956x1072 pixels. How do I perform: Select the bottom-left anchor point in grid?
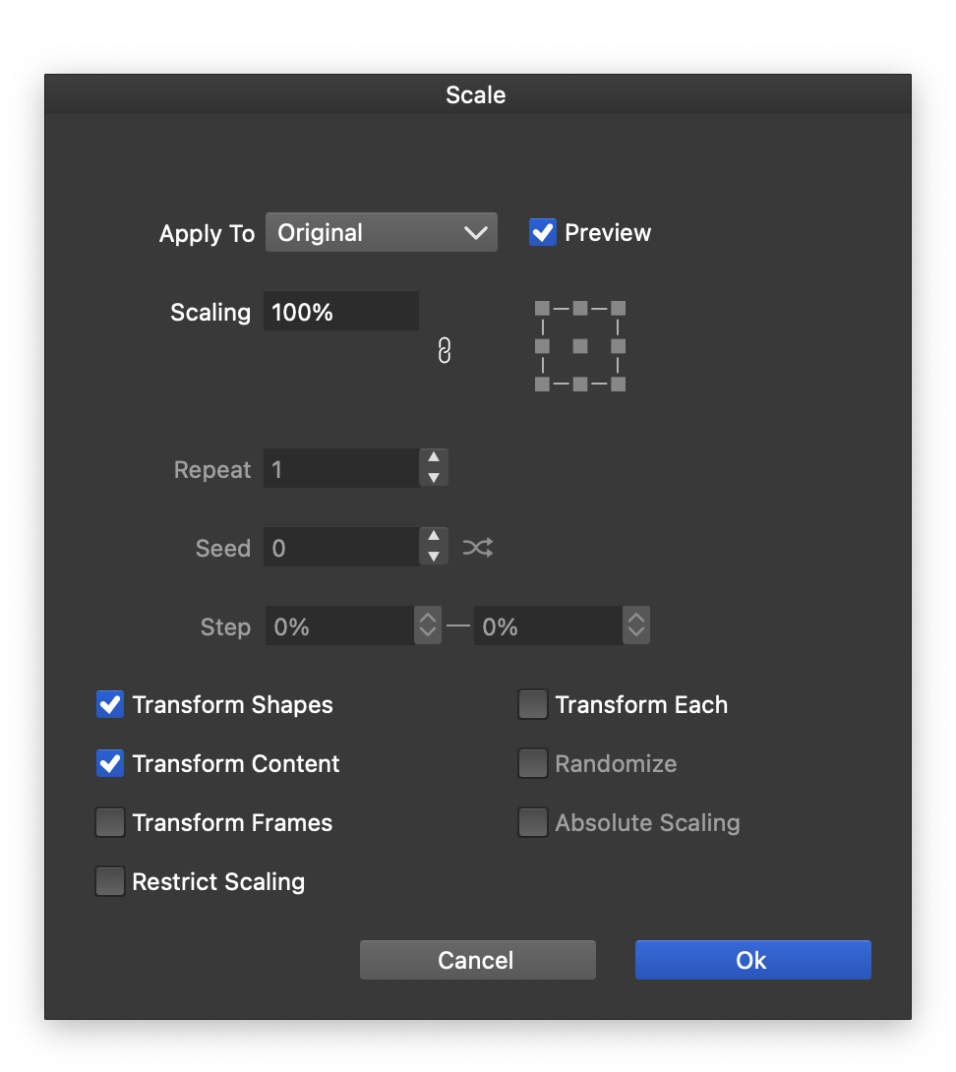click(x=542, y=384)
